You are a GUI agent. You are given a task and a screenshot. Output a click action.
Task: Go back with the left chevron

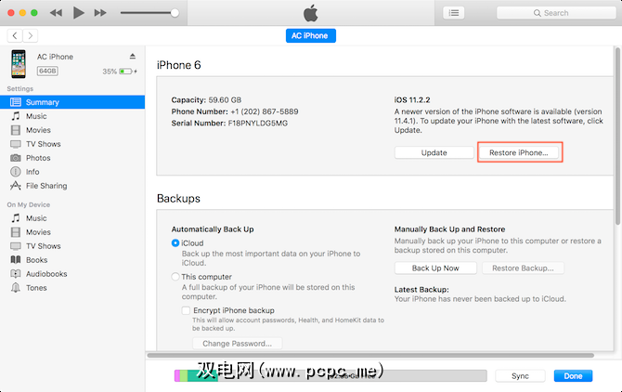15,35
